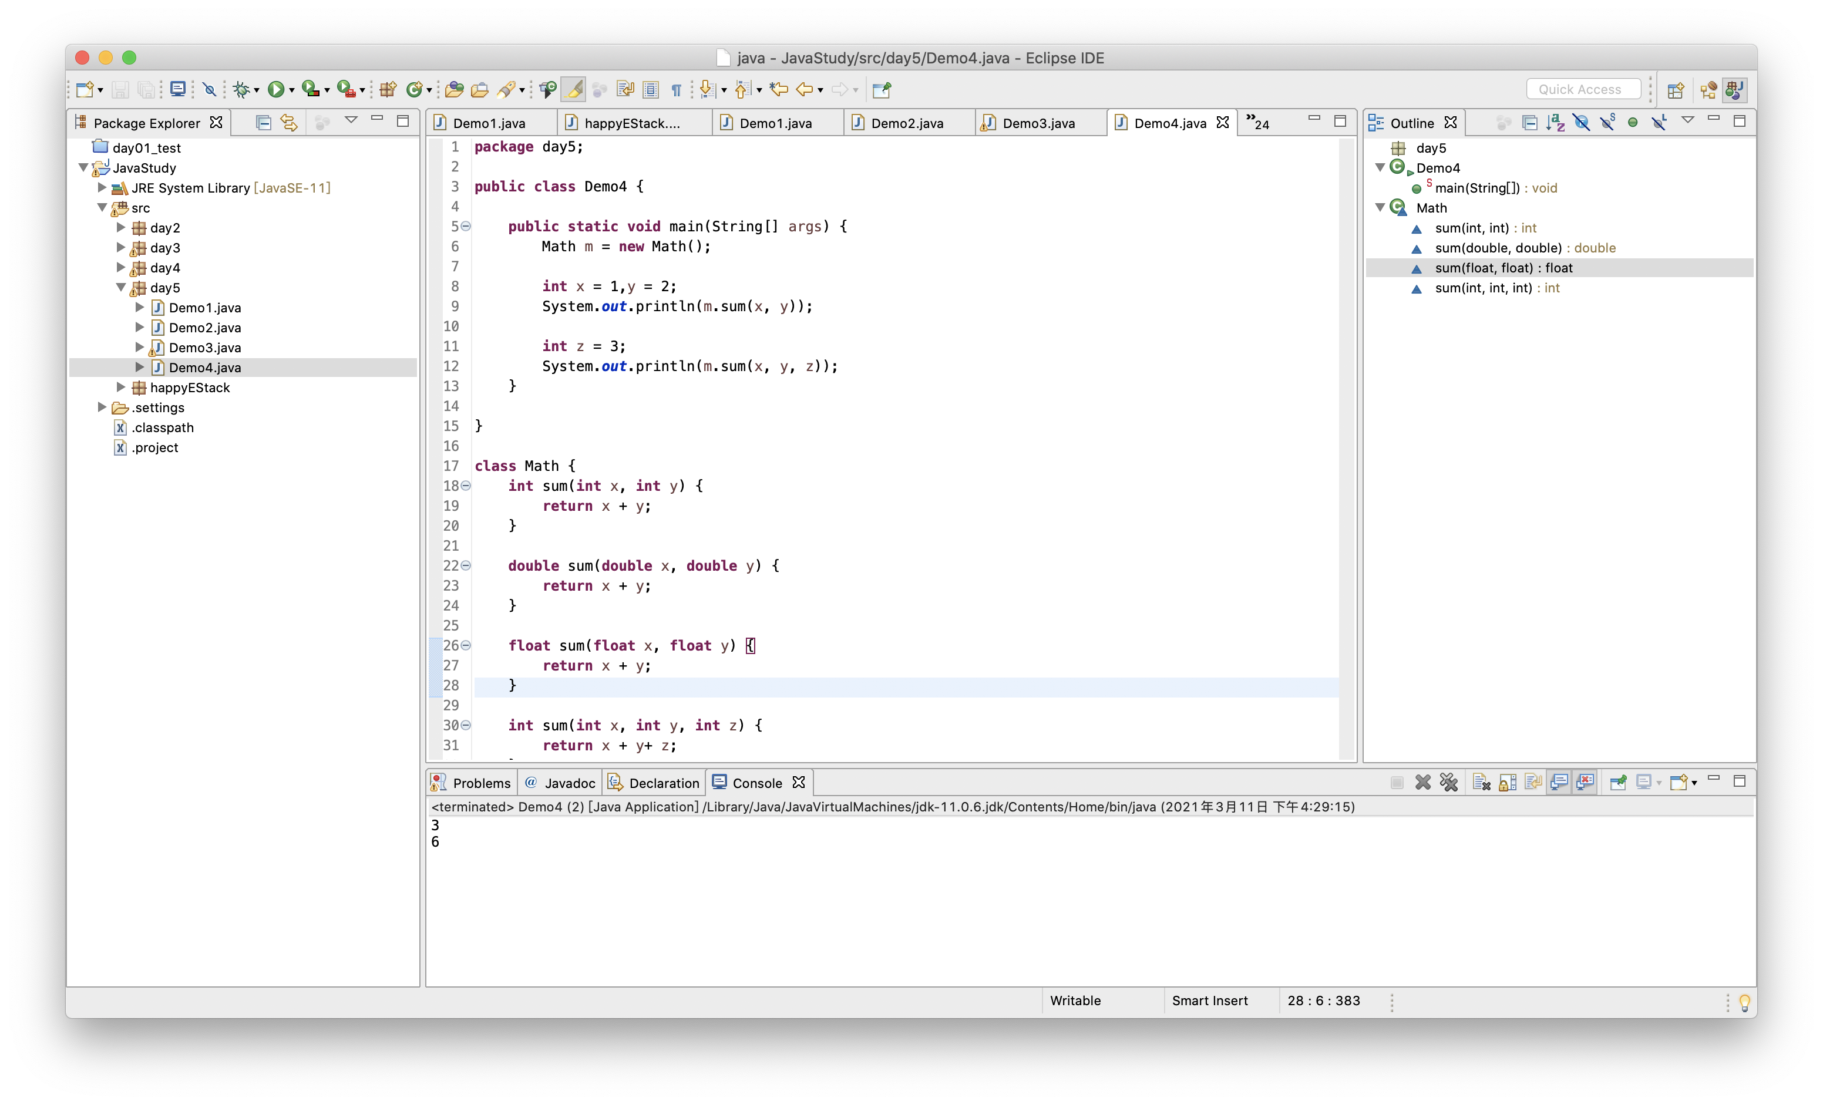Screen dimensions: 1823x1105
Task: Collapse the day5 package
Action: point(120,288)
